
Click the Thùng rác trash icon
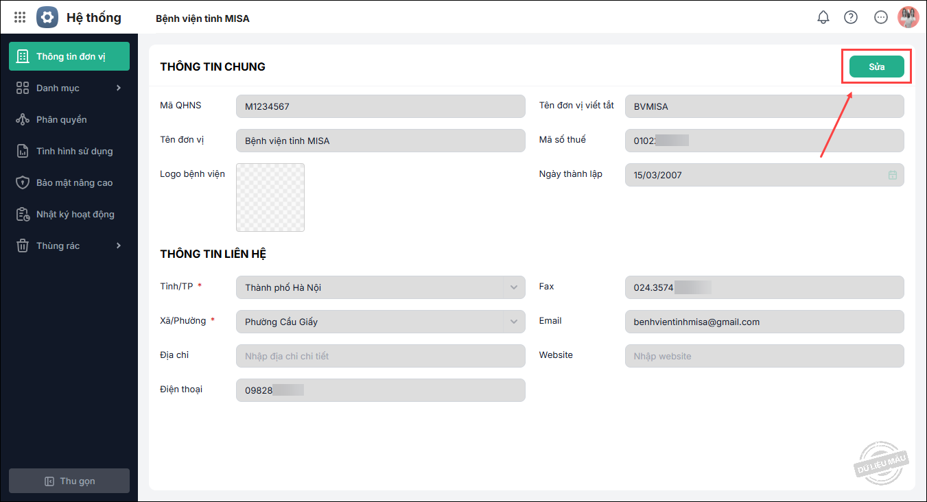[23, 246]
